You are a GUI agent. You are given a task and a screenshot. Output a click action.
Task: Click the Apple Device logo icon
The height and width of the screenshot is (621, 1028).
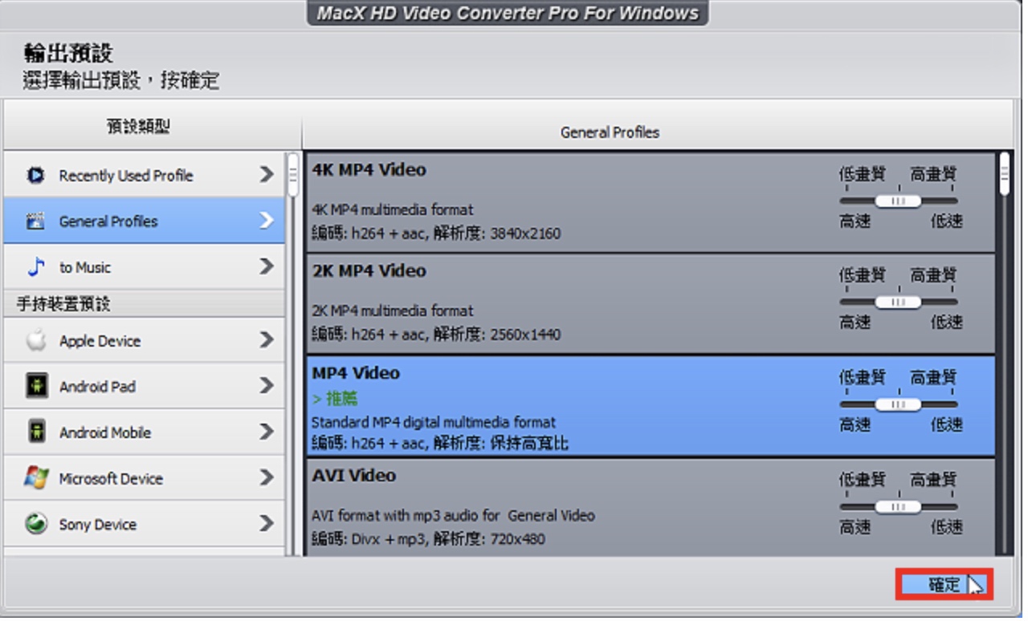(x=36, y=340)
